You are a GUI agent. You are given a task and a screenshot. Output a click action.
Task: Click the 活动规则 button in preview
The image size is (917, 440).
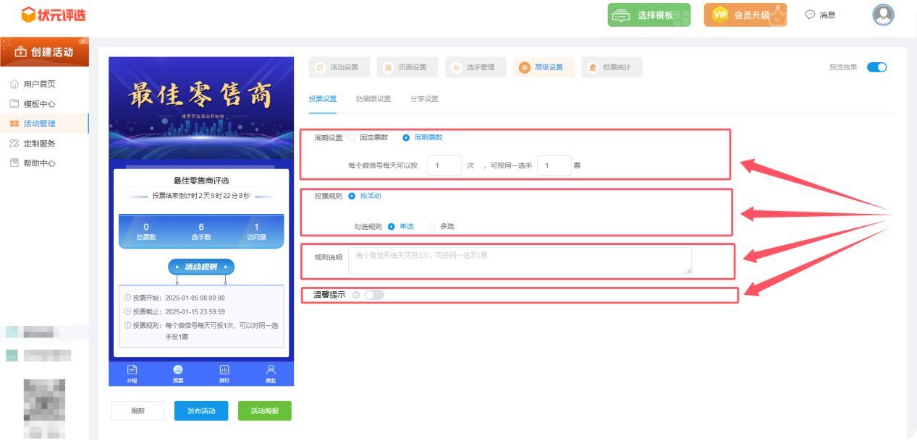tap(201, 267)
